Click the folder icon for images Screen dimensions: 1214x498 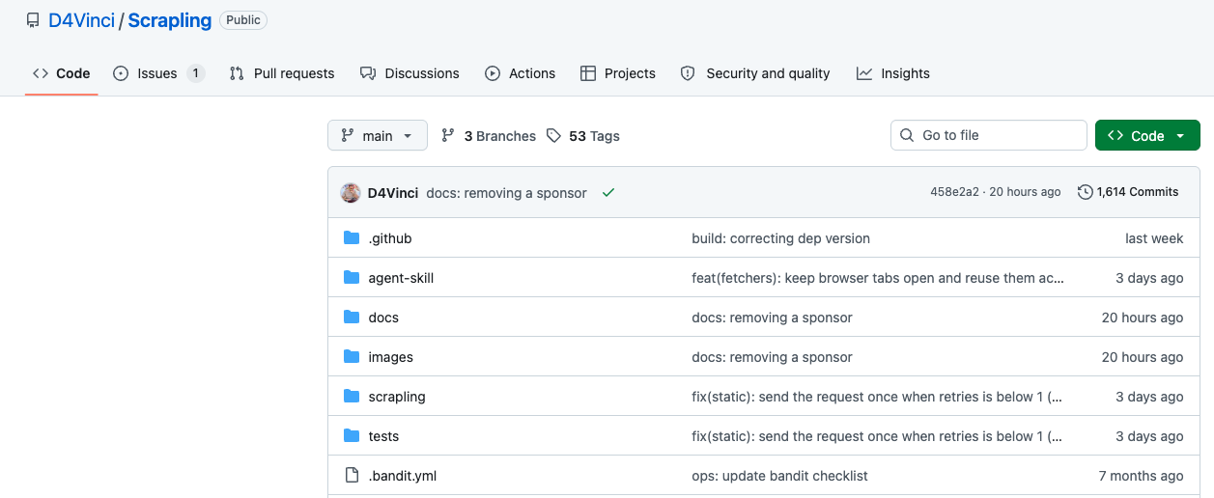pos(352,357)
